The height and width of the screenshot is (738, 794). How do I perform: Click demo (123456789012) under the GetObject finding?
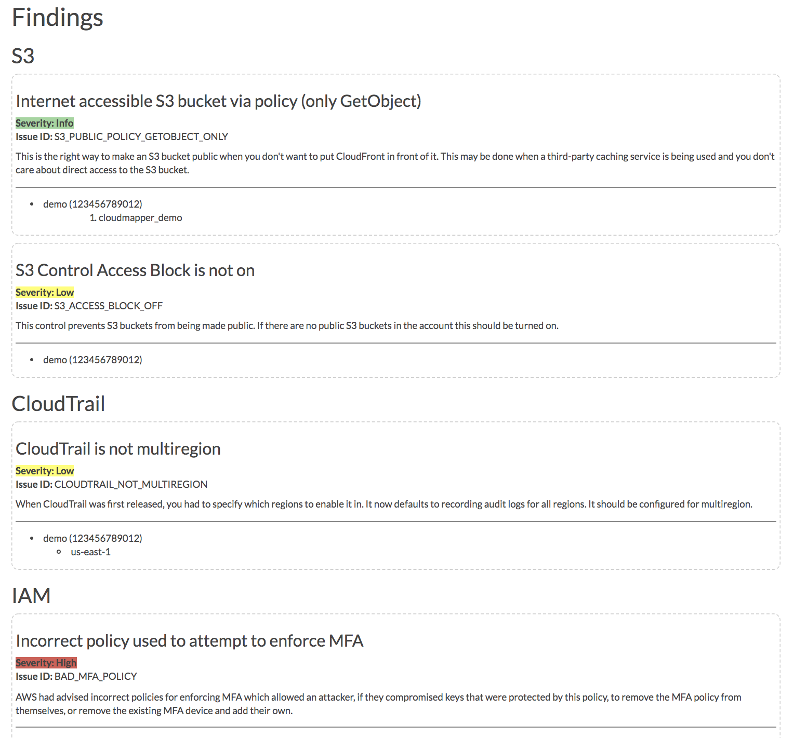point(92,204)
